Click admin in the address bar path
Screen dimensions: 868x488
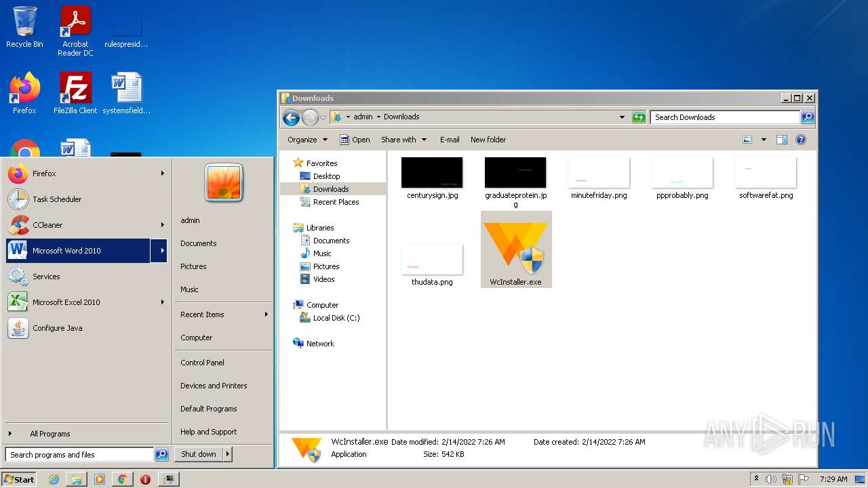(363, 117)
